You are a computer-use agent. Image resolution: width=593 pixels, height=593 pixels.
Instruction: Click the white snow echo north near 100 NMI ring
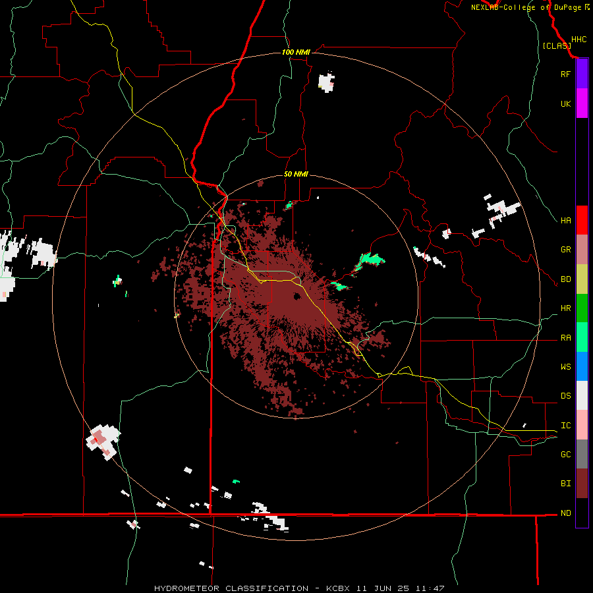click(x=326, y=82)
